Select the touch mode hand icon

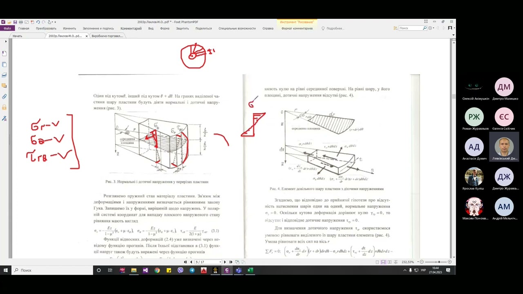coord(49,22)
